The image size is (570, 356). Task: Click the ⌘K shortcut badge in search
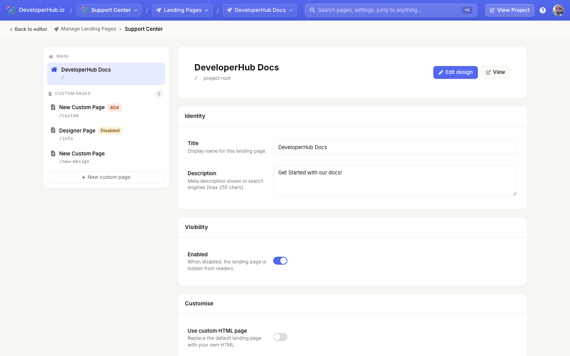[x=467, y=10]
